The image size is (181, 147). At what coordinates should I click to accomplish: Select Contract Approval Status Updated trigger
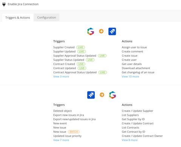75,72
